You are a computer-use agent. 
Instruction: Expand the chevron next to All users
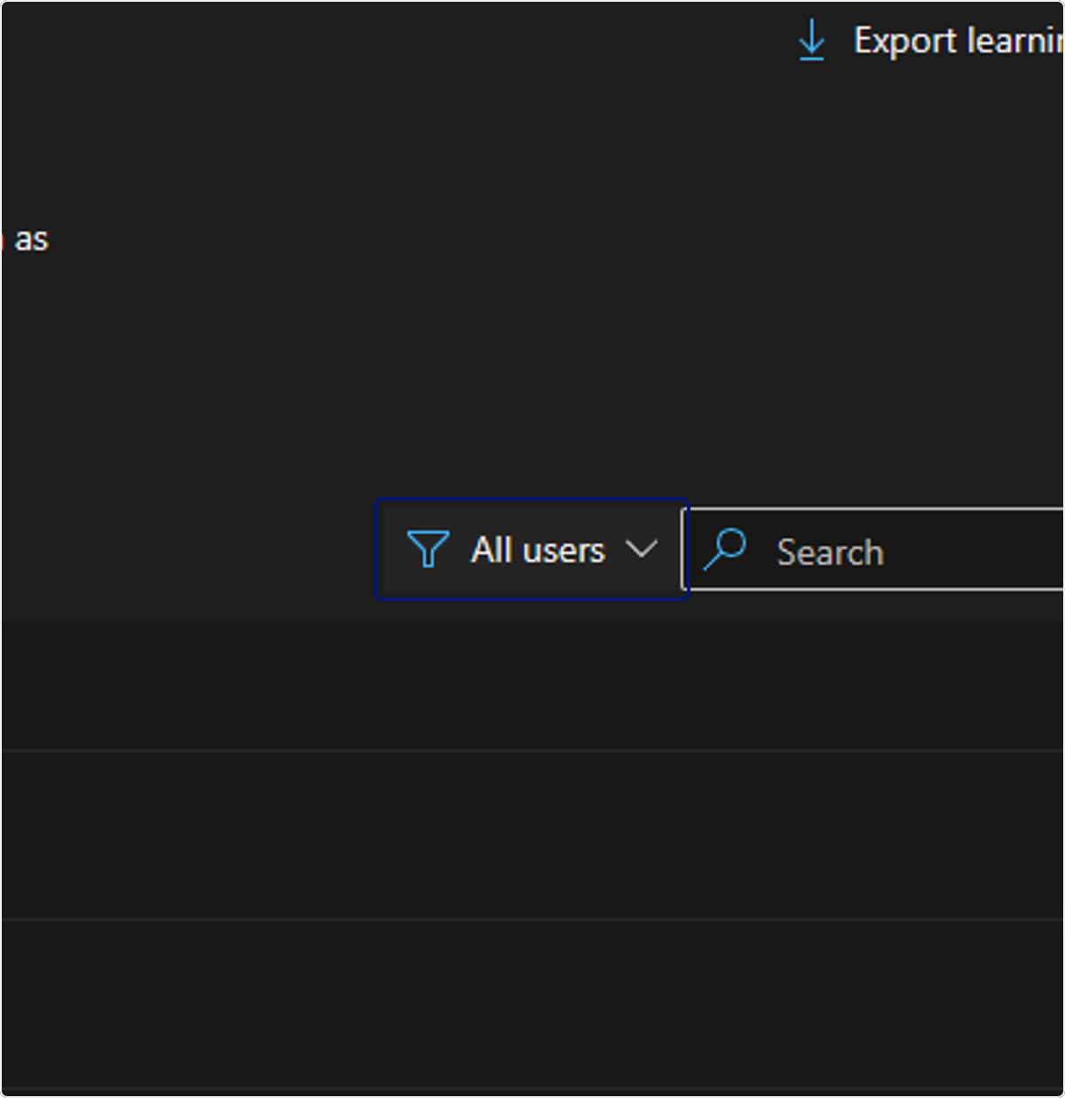pos(641,549)
